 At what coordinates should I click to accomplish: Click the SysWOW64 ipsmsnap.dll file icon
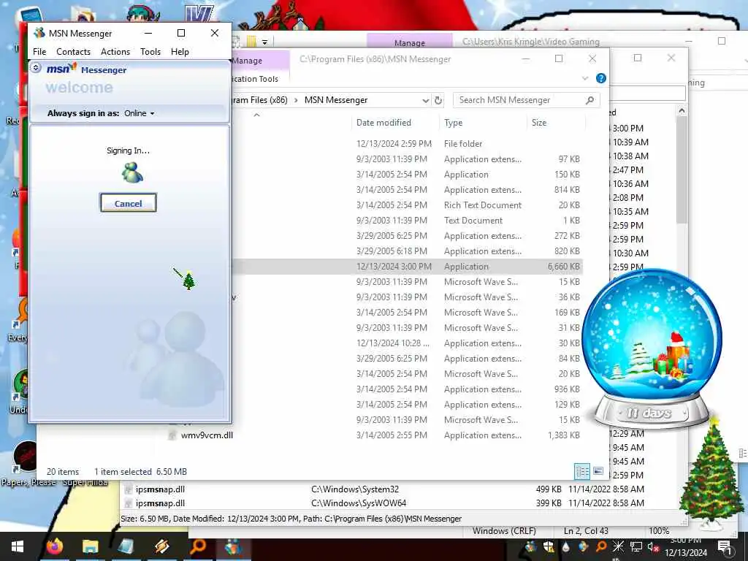click(128, 503)
